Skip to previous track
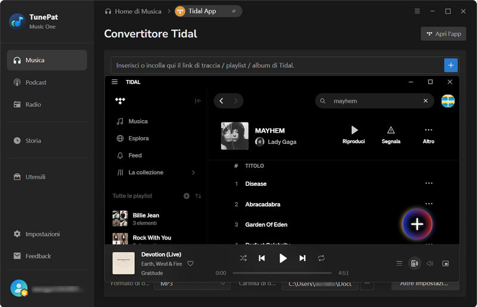This screenshot has height=307, width=477. point(262,258)
